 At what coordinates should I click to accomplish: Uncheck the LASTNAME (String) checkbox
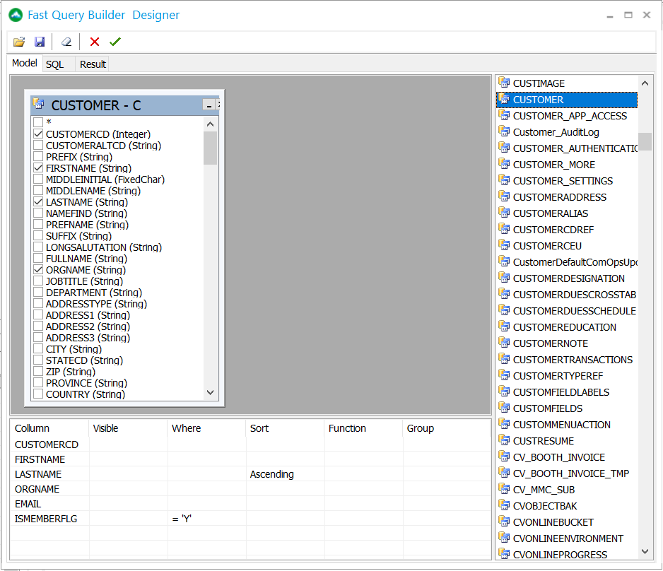coord(38,202)
